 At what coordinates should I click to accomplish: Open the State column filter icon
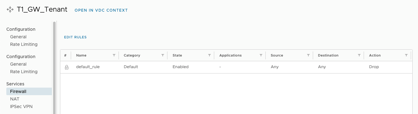coord(209,55)
